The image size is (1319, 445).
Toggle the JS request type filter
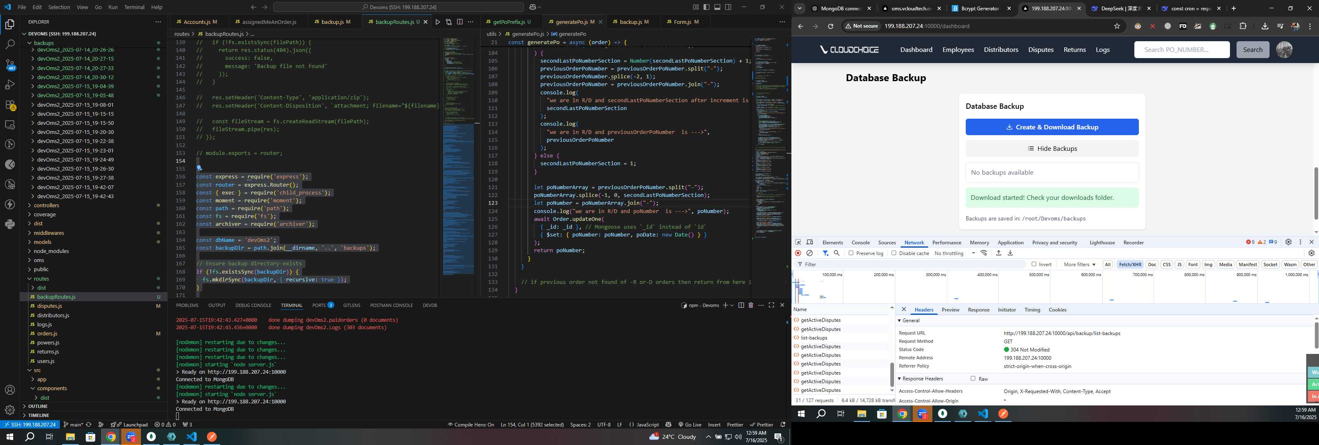[1179, 264]
